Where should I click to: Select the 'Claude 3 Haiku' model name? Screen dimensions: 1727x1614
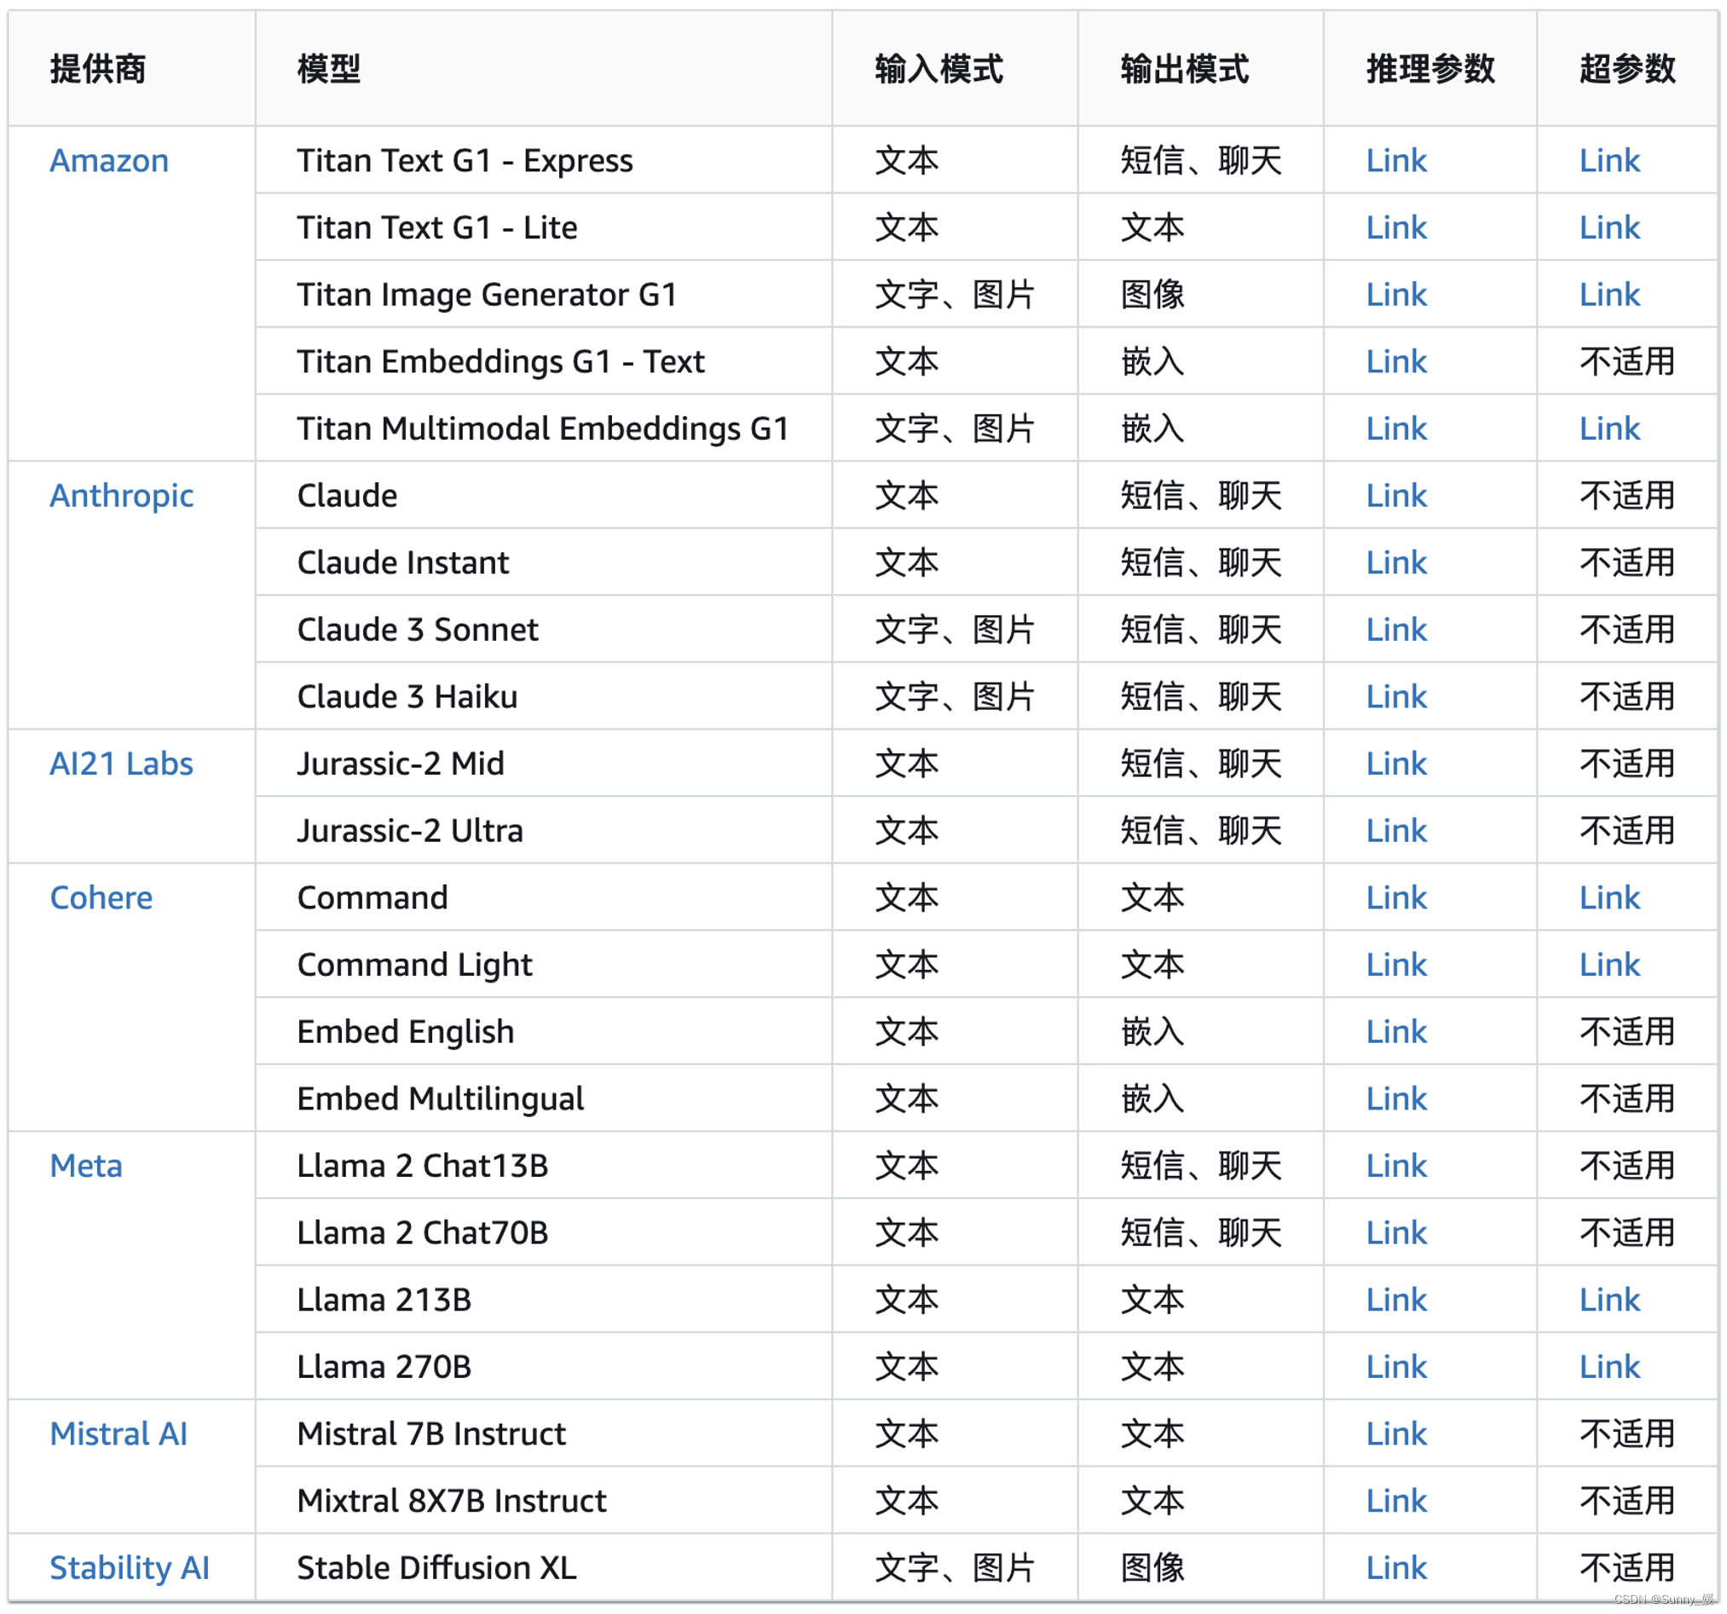[407, 697]
